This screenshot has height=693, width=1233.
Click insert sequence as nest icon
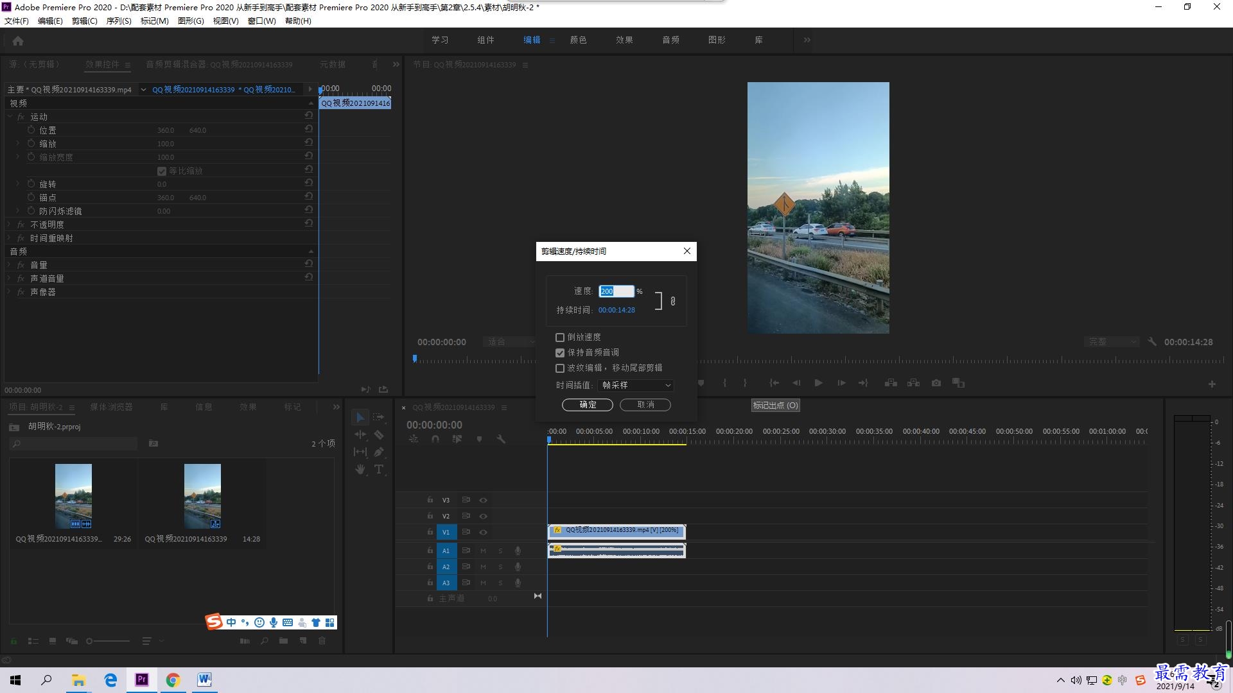(414, 439)
